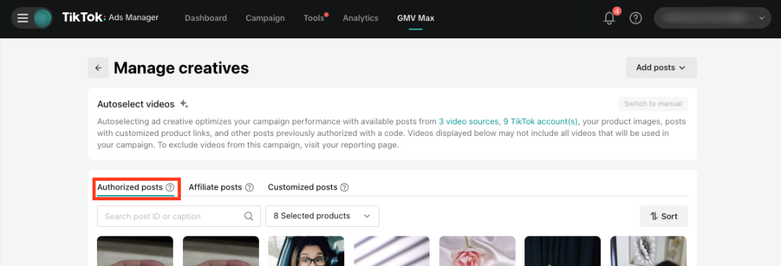Show info tooltip for Customized posts
Image resolution: width=781 pixels, height=266 pixels.
345,187
